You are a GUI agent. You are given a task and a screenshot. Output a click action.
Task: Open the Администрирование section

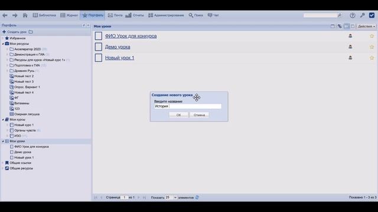[166, 15]
